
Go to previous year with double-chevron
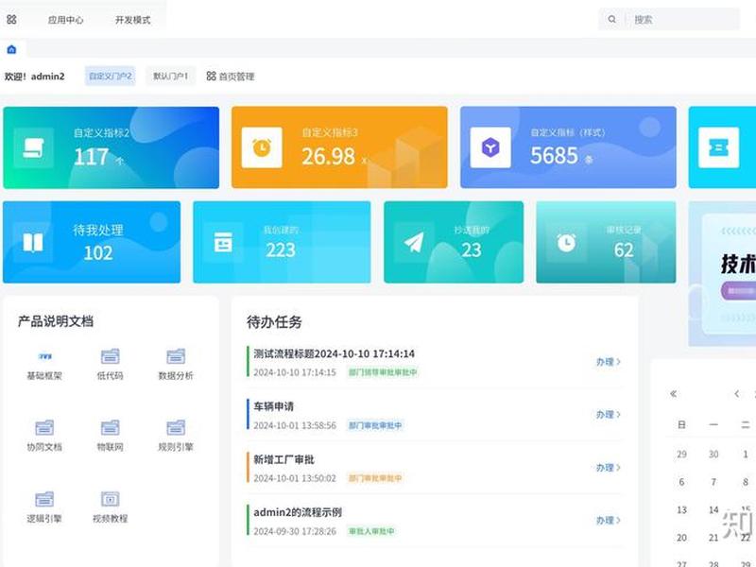[x=674, y=394]
